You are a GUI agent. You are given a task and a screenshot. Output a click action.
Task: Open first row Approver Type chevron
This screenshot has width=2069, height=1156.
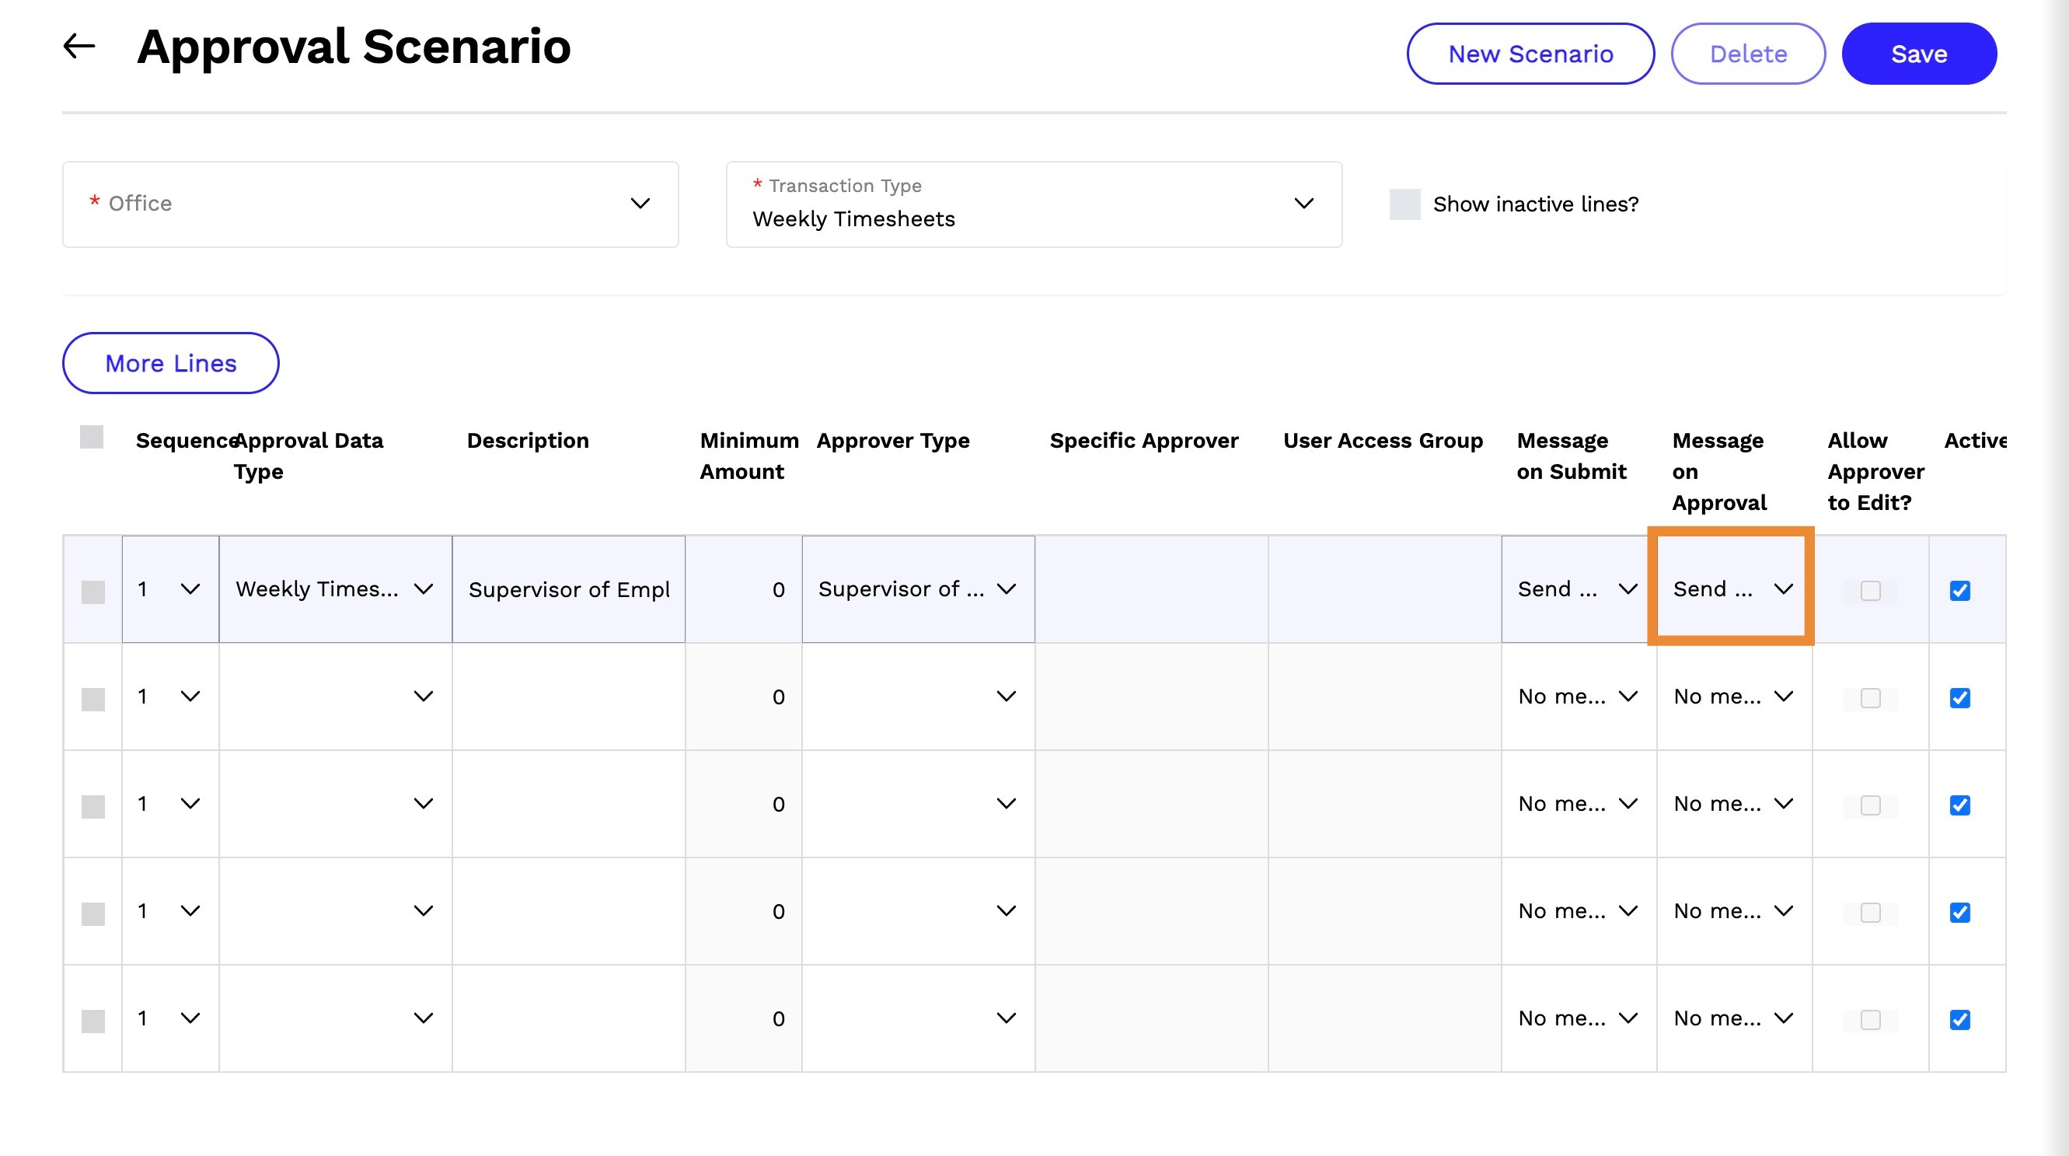[x=1007, y=588]
